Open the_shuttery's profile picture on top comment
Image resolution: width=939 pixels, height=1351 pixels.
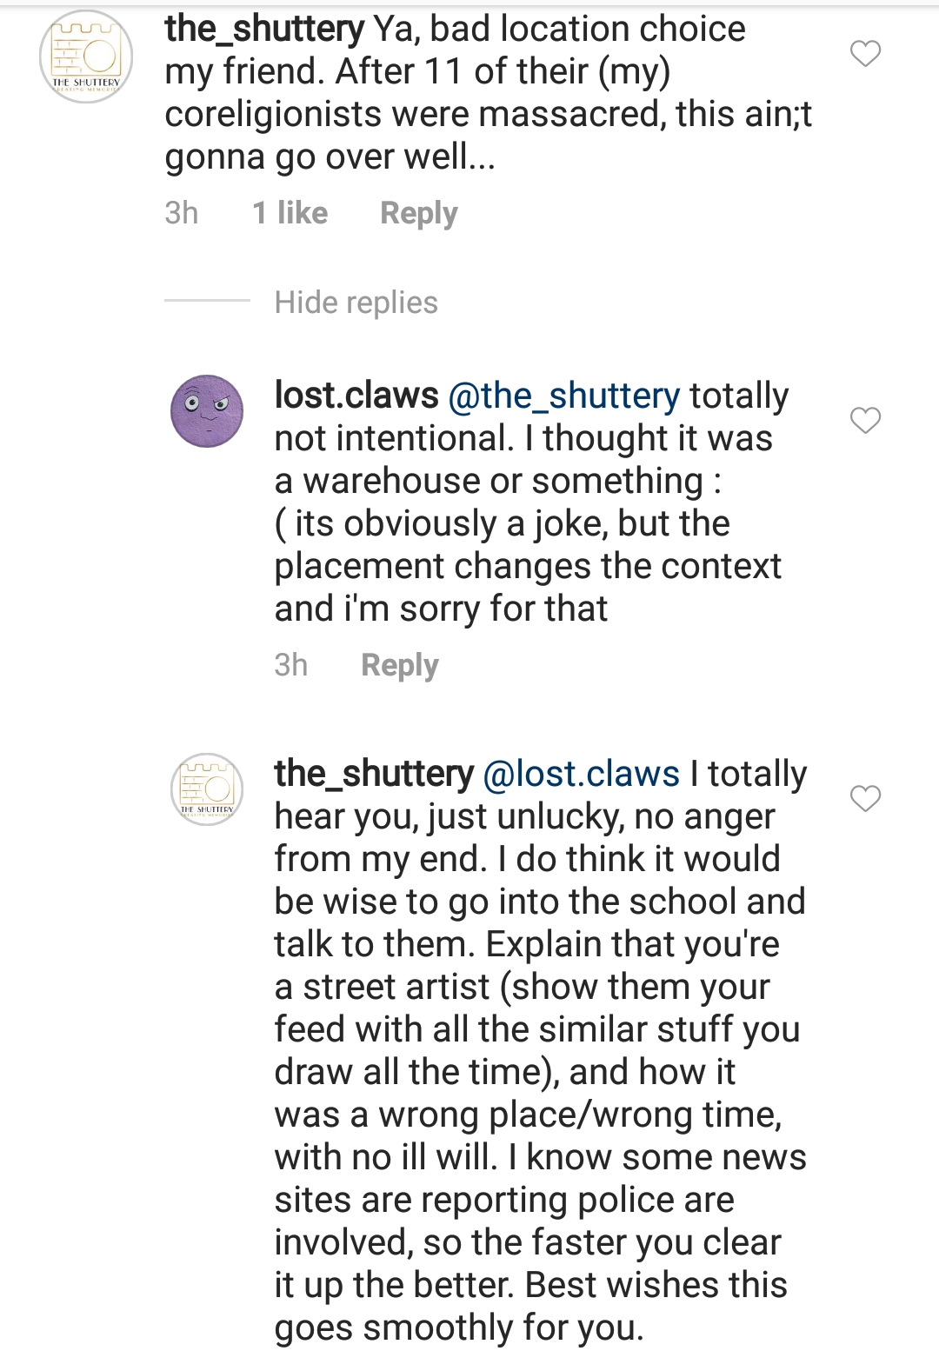pyautogui.click(x=86, y=57)
